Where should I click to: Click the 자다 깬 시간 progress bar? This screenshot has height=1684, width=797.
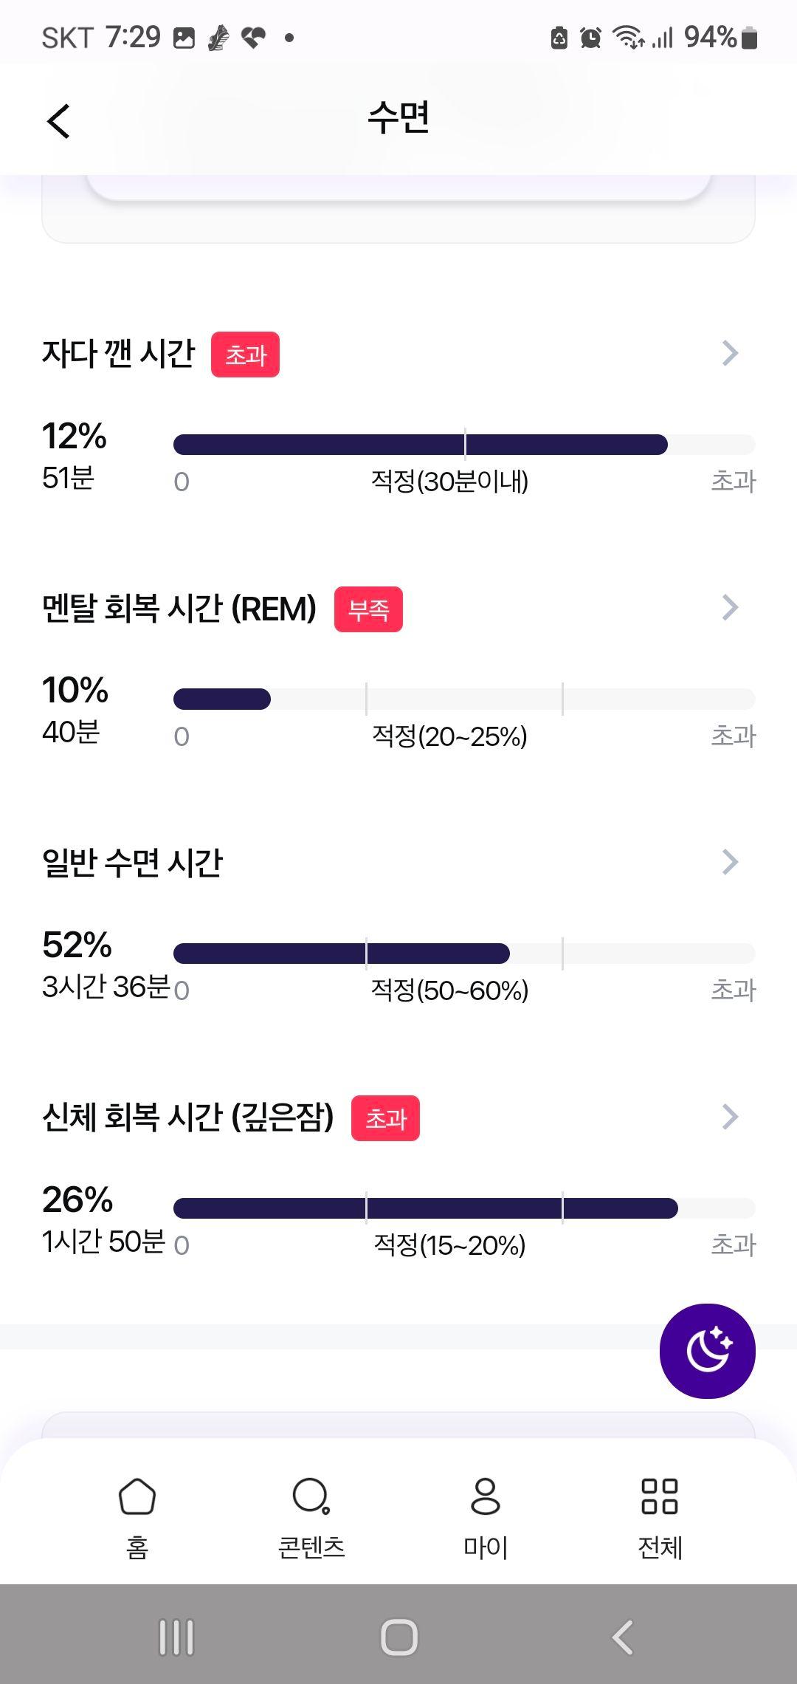pyautogui.click(x=464, y=445)
